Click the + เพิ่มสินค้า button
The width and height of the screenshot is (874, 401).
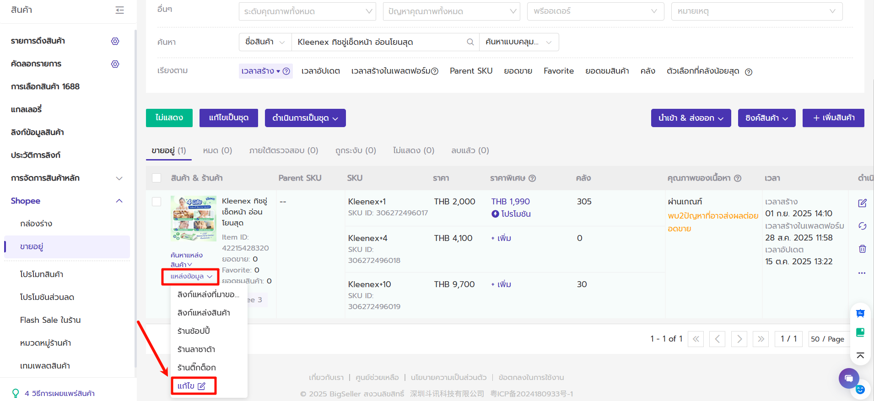pyautogui.click(x=833, y=118)
